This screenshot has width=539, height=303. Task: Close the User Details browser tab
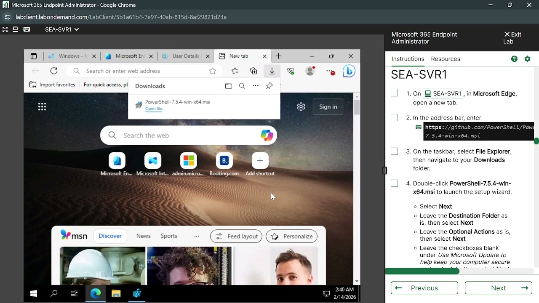(207, 56)
